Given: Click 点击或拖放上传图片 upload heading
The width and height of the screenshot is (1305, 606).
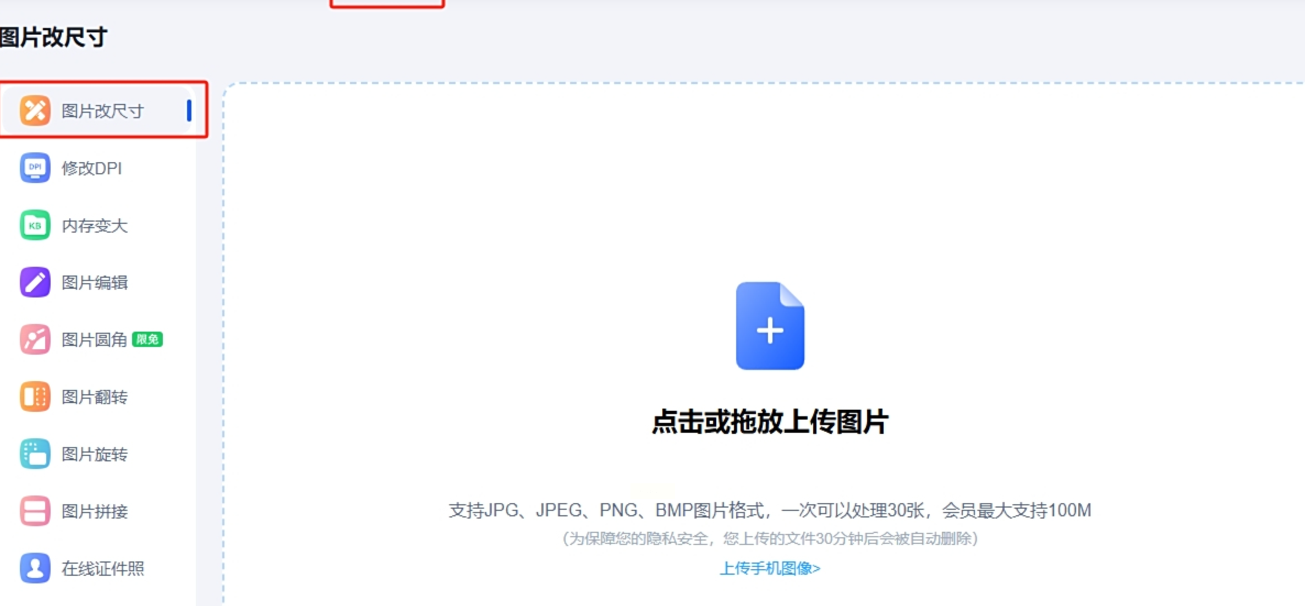Looking at the screenshot, I should [770, 422].
